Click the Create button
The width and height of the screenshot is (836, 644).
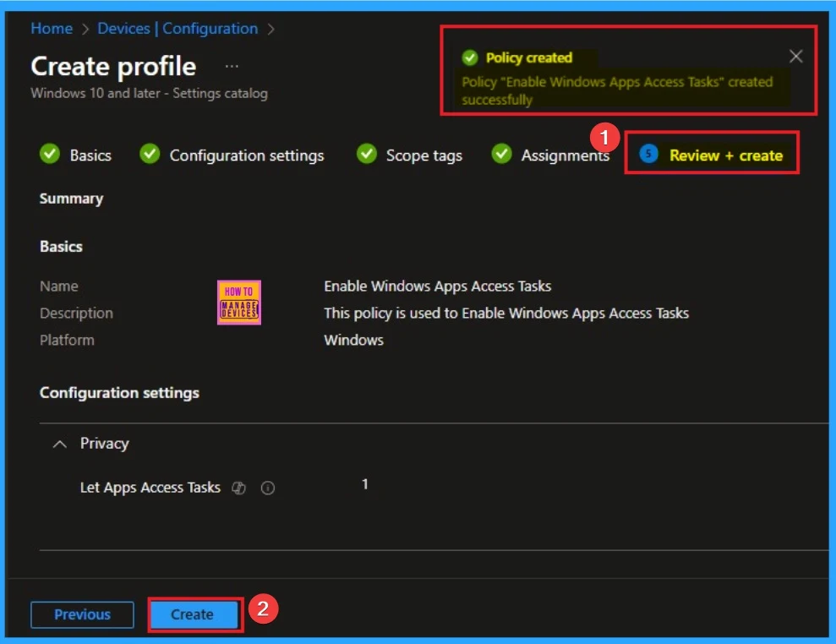(x=193, y=614)
